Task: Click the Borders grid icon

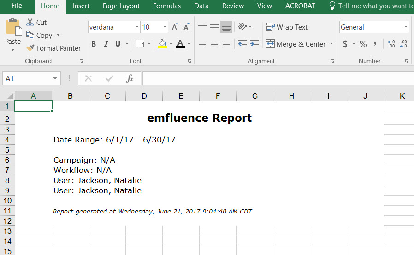Action: click(x=140, y=44)
